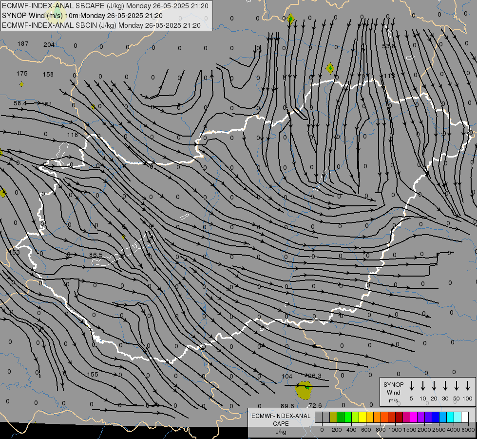Click the wind arrow above 50 m/s
477x439 pixels.
[457, 385]
